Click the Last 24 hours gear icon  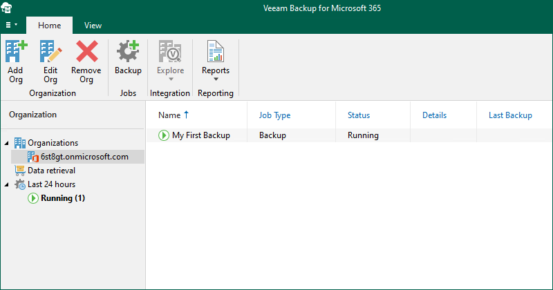20,184
